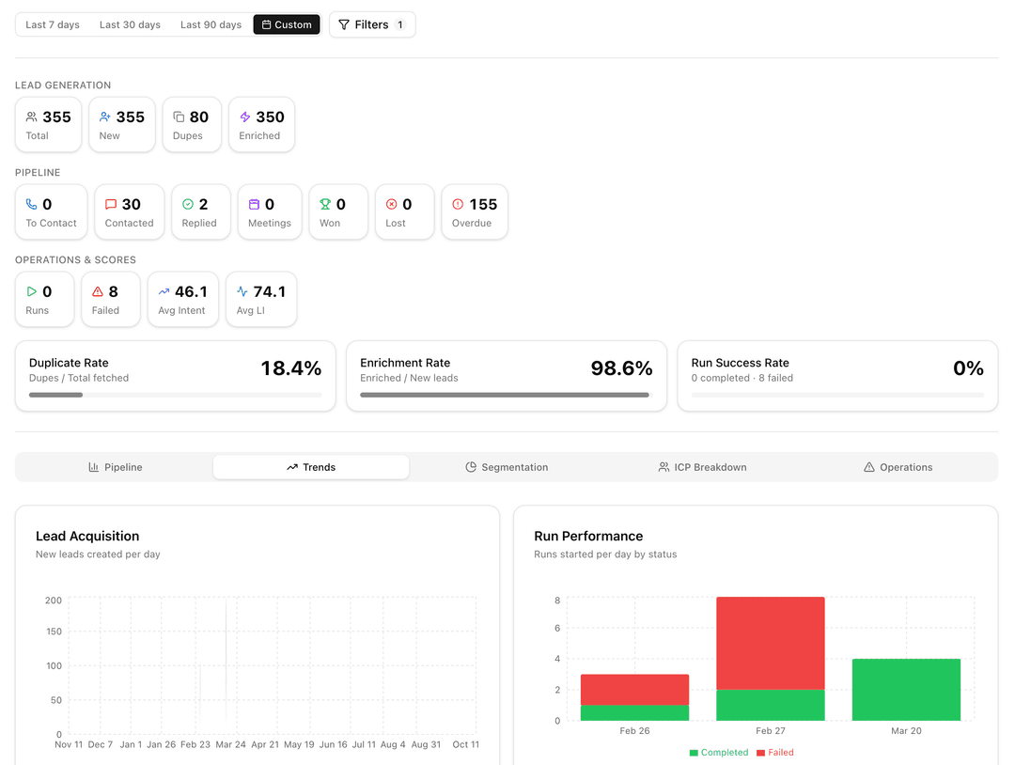
Task: Click the Enrichment Rate progress bar
Action: click(x=507, y=395)
